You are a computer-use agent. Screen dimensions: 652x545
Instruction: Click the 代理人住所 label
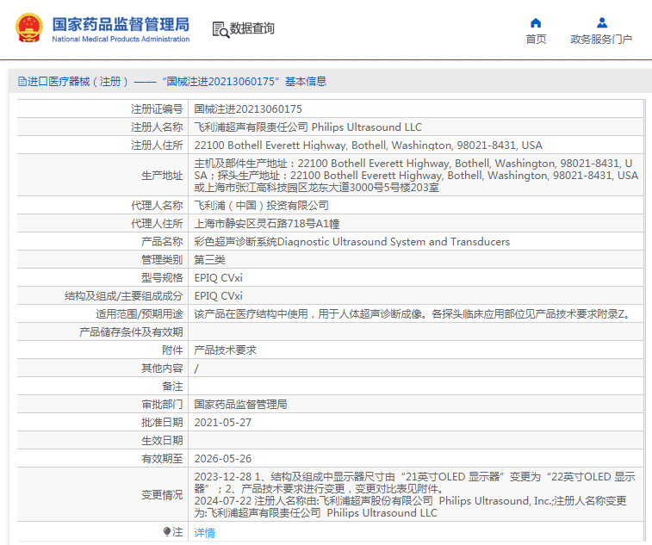point(157,224)
